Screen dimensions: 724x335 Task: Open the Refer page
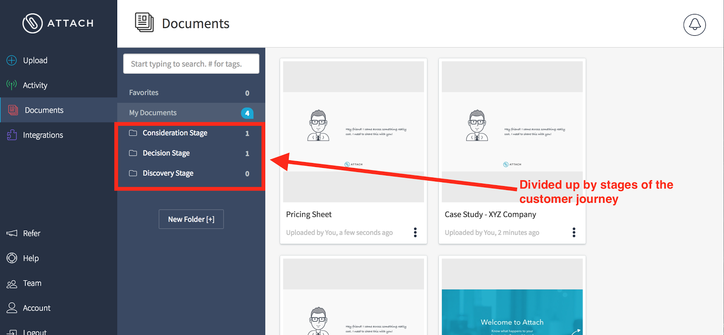pos(32,233)
